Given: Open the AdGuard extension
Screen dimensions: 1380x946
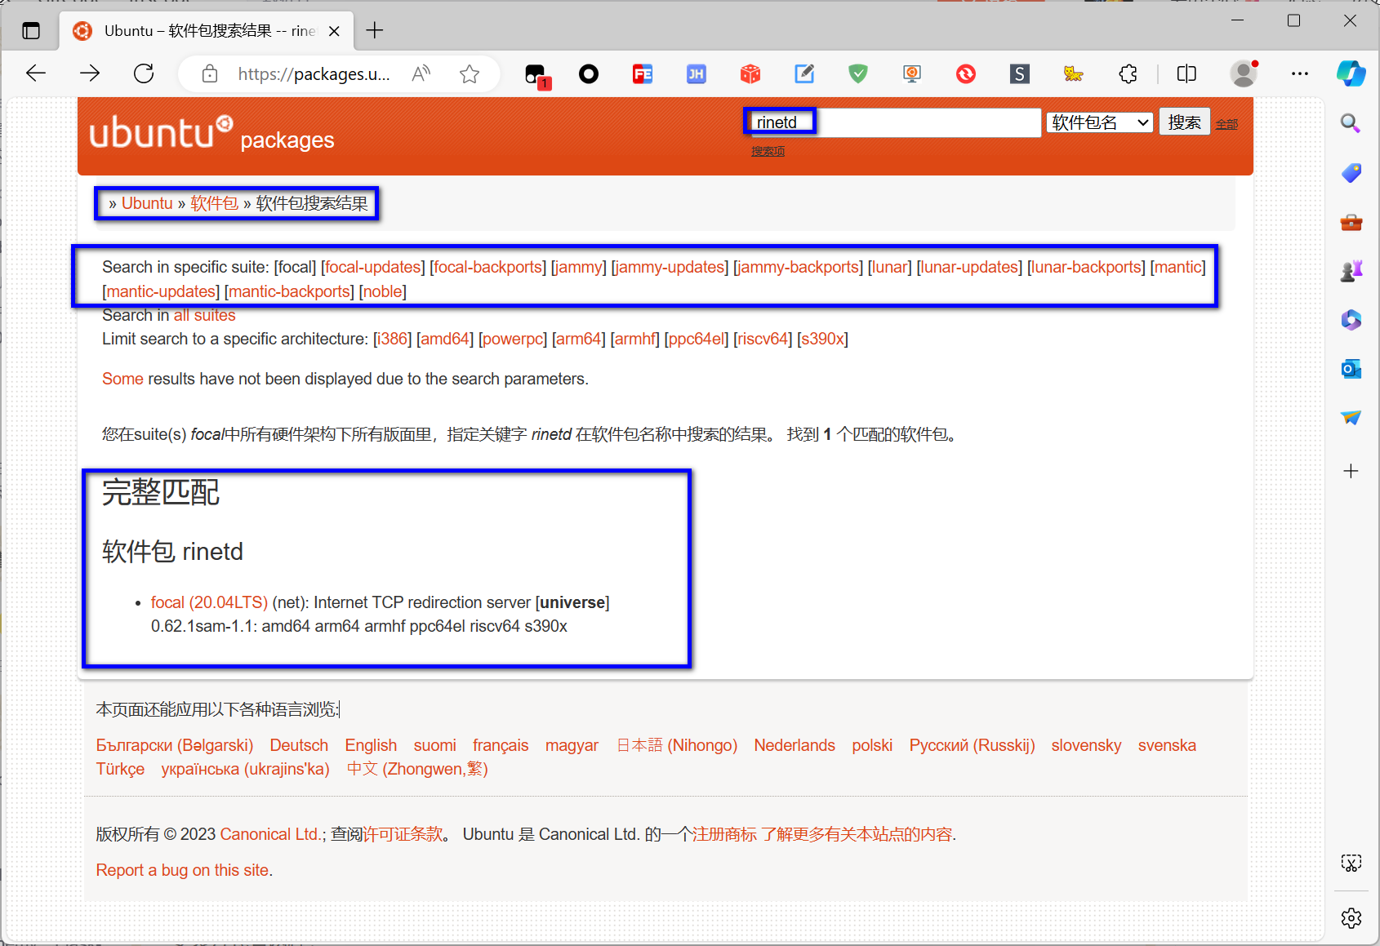Looking at the screenshot, I should [857, 73].
